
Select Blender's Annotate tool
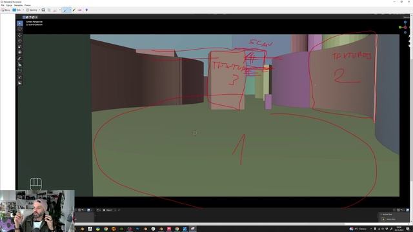(20, 59)
